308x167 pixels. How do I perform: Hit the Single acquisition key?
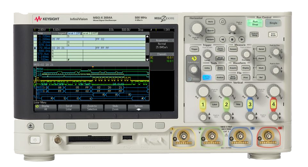[x=273, y=23]
